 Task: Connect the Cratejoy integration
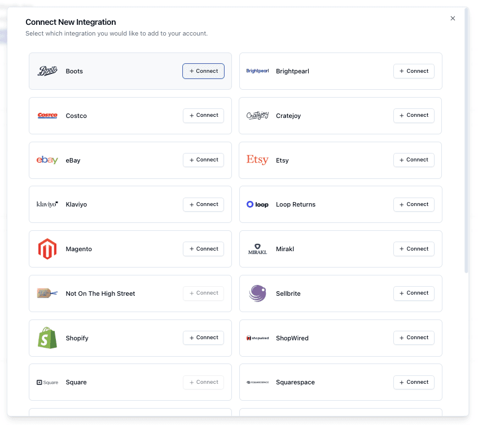click(414, 116)
